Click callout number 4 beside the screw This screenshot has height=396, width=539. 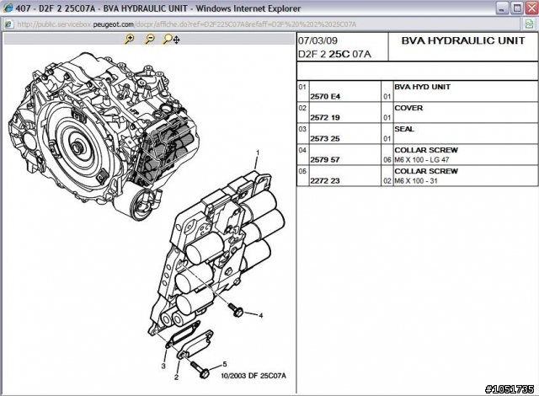pyautogui.click(x=261, y=316)
